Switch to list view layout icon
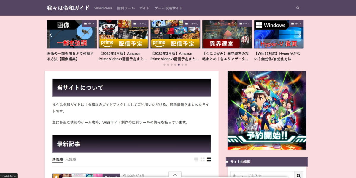Image resolution: width=356 pixels, height=178 pixels. (x=196, y=160)
